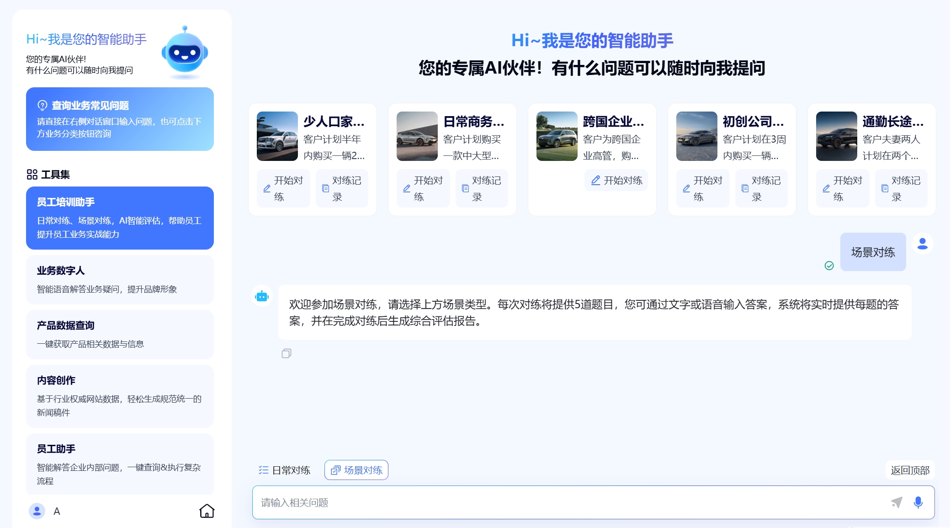Click the user avatar icon beside A
This screenshot has height=528, width=950.
click(37, 511)
